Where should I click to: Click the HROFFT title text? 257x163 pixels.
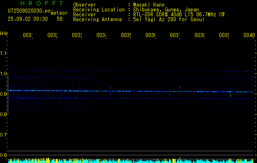tap(42, 3)
